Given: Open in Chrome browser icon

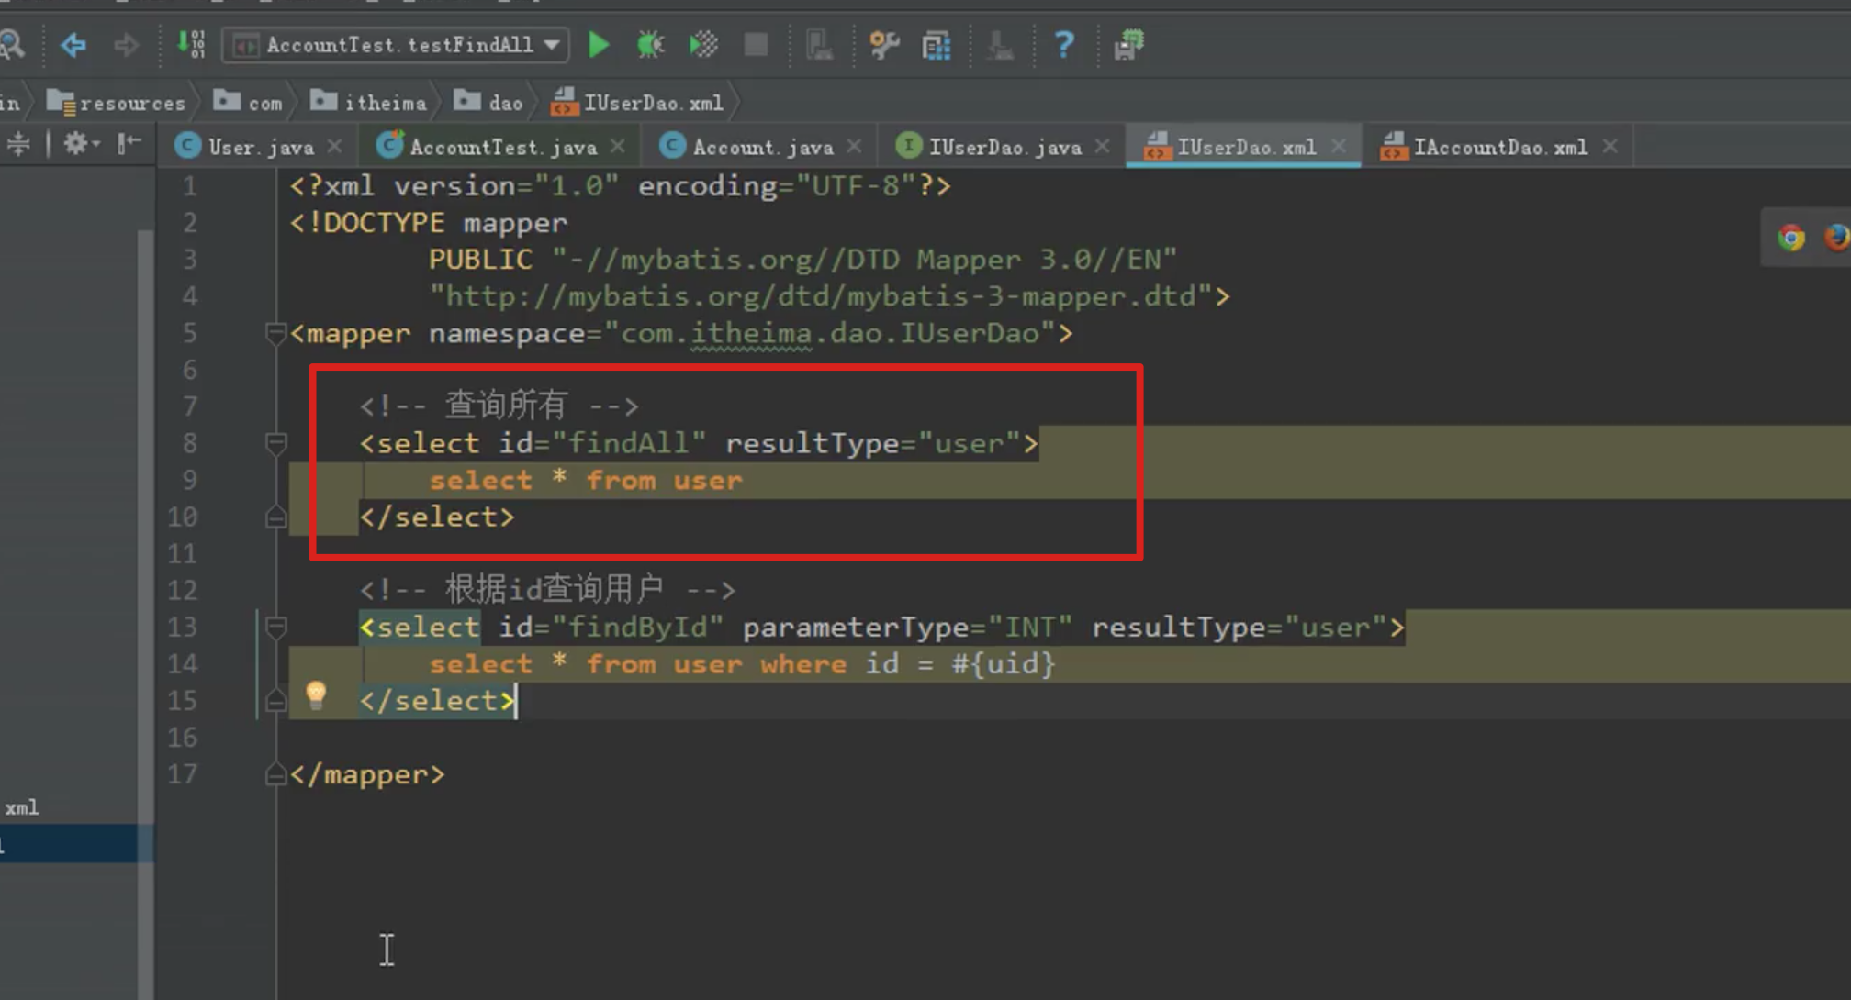Looking at the screenshot, I should (1790, 238).
